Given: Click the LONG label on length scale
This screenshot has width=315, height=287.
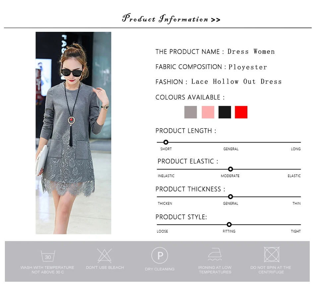Looking at the screenshot, I should click(296, 149).
